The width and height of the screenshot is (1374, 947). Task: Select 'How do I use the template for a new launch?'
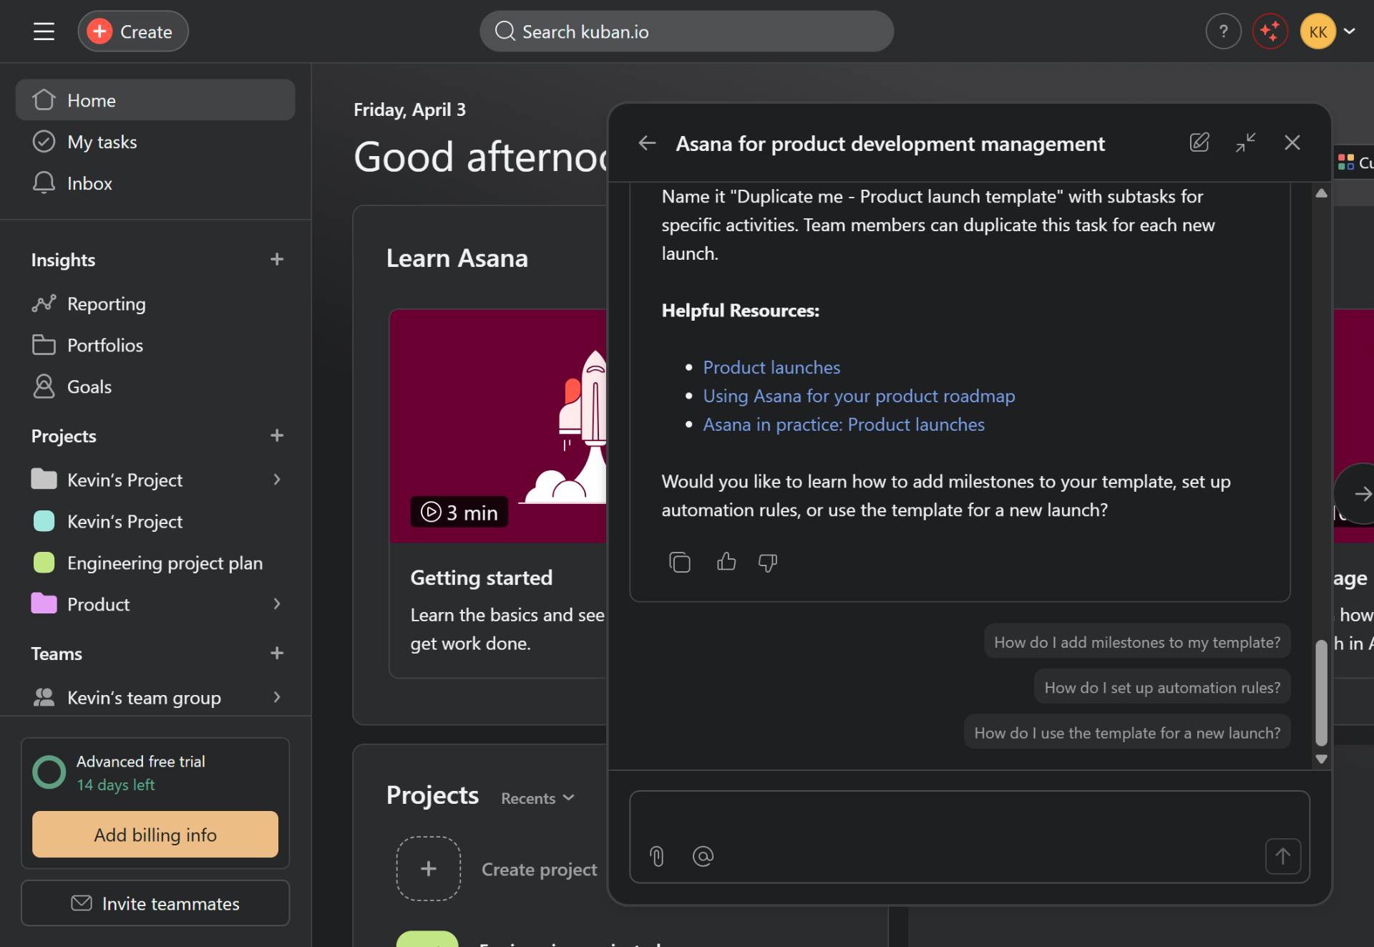coord(1127,733)
